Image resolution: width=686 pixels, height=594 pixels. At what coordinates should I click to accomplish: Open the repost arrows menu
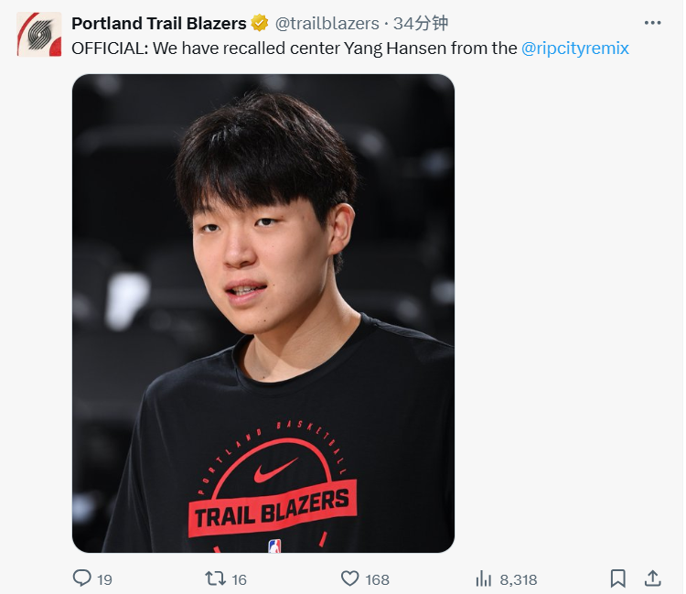pyautogui.click(x=215, y=578)
